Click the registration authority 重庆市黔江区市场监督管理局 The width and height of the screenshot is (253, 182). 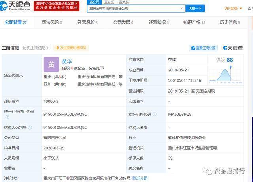click(x=193, y=148)
